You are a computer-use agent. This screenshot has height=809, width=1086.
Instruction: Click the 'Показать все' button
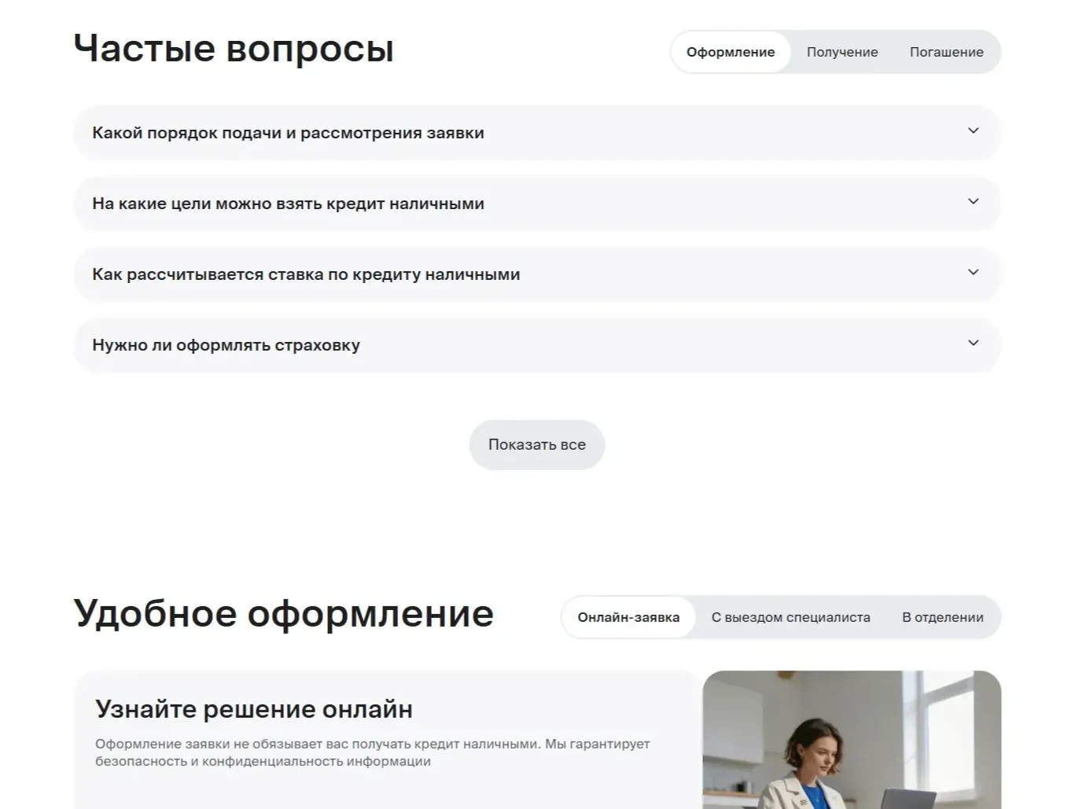pos(537,445)
